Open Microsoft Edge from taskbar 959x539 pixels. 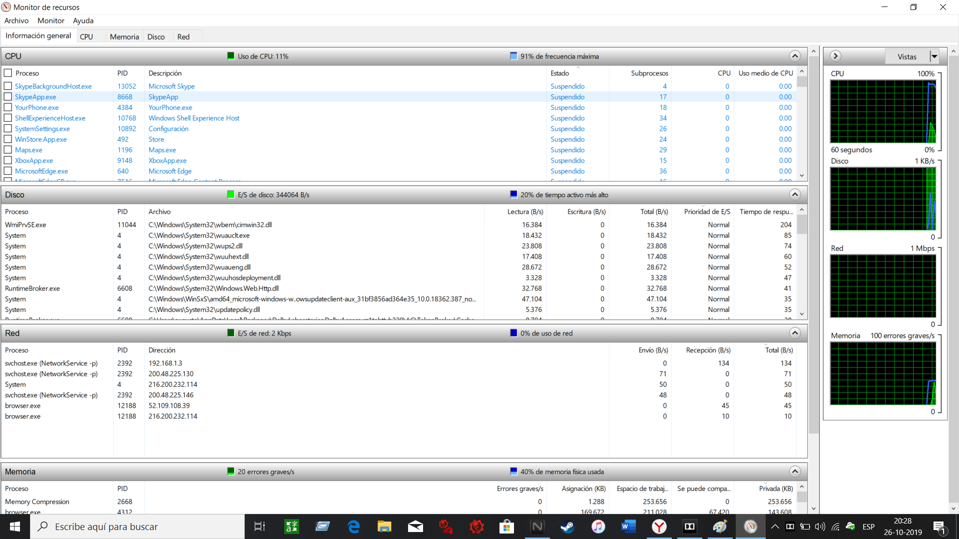pos(354,527)
